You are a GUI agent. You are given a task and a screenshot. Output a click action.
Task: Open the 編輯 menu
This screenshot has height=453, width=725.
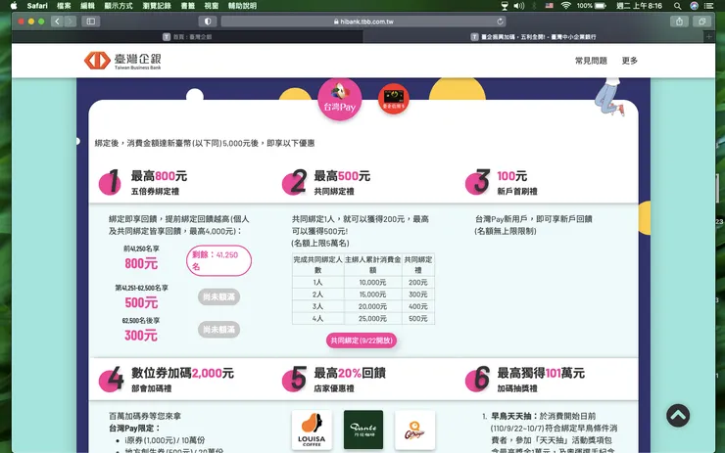click(87, 6)
